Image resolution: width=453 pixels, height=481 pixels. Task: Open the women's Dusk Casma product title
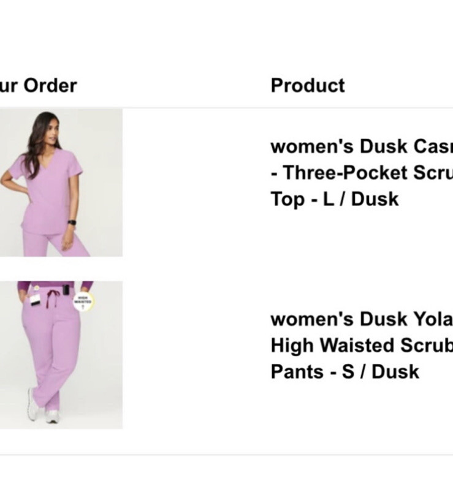point(361,147)
